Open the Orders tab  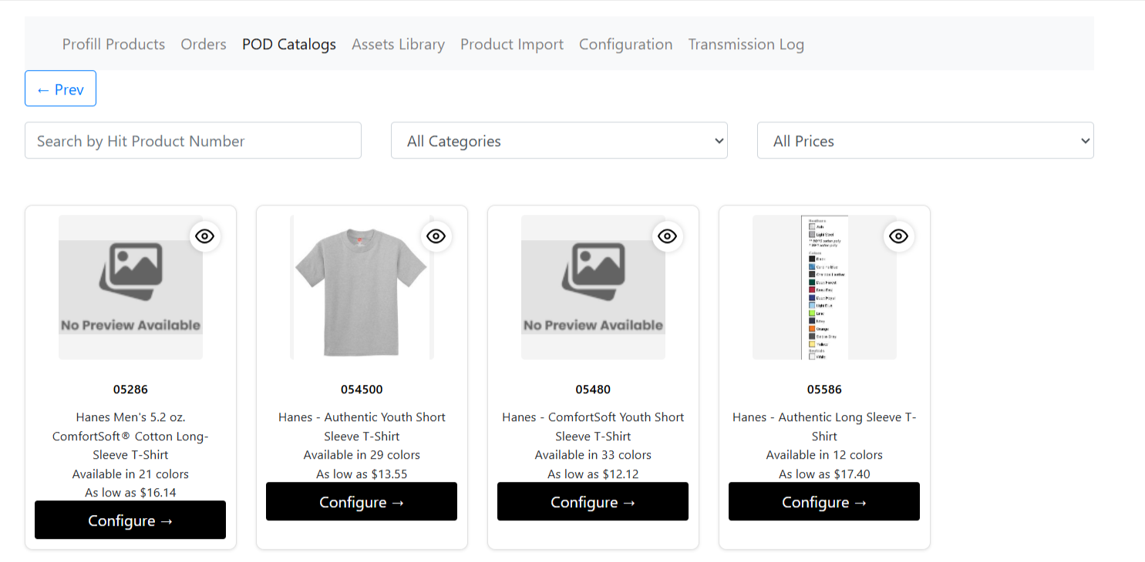[x=204, y=45]
